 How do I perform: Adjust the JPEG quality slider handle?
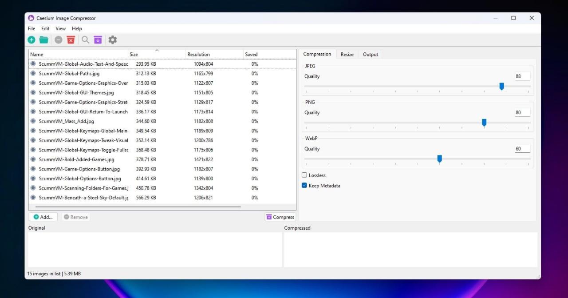click(502, 86)
